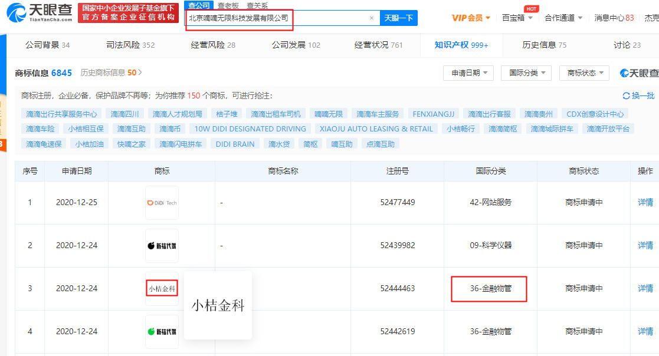Select 滴滴车险 trademark tag
Screen dimensions: 659x356
(x=40, y=129)
